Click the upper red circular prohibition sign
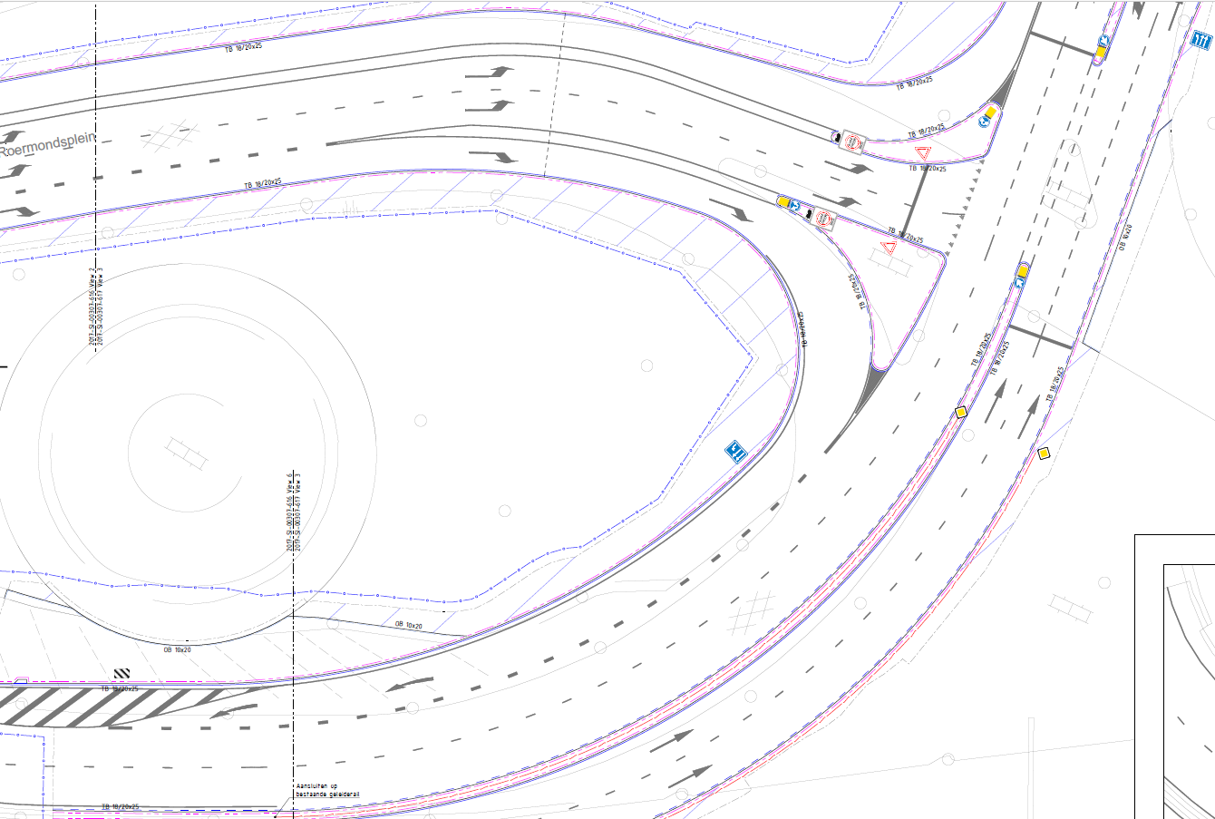 click(852, 141)
